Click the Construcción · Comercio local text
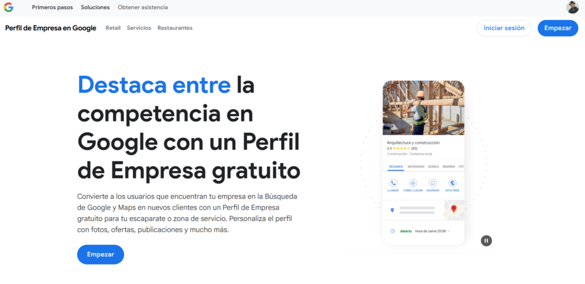The height and width of the screenshot is (284, 585). pyautogui.click(x=409, y=154)
